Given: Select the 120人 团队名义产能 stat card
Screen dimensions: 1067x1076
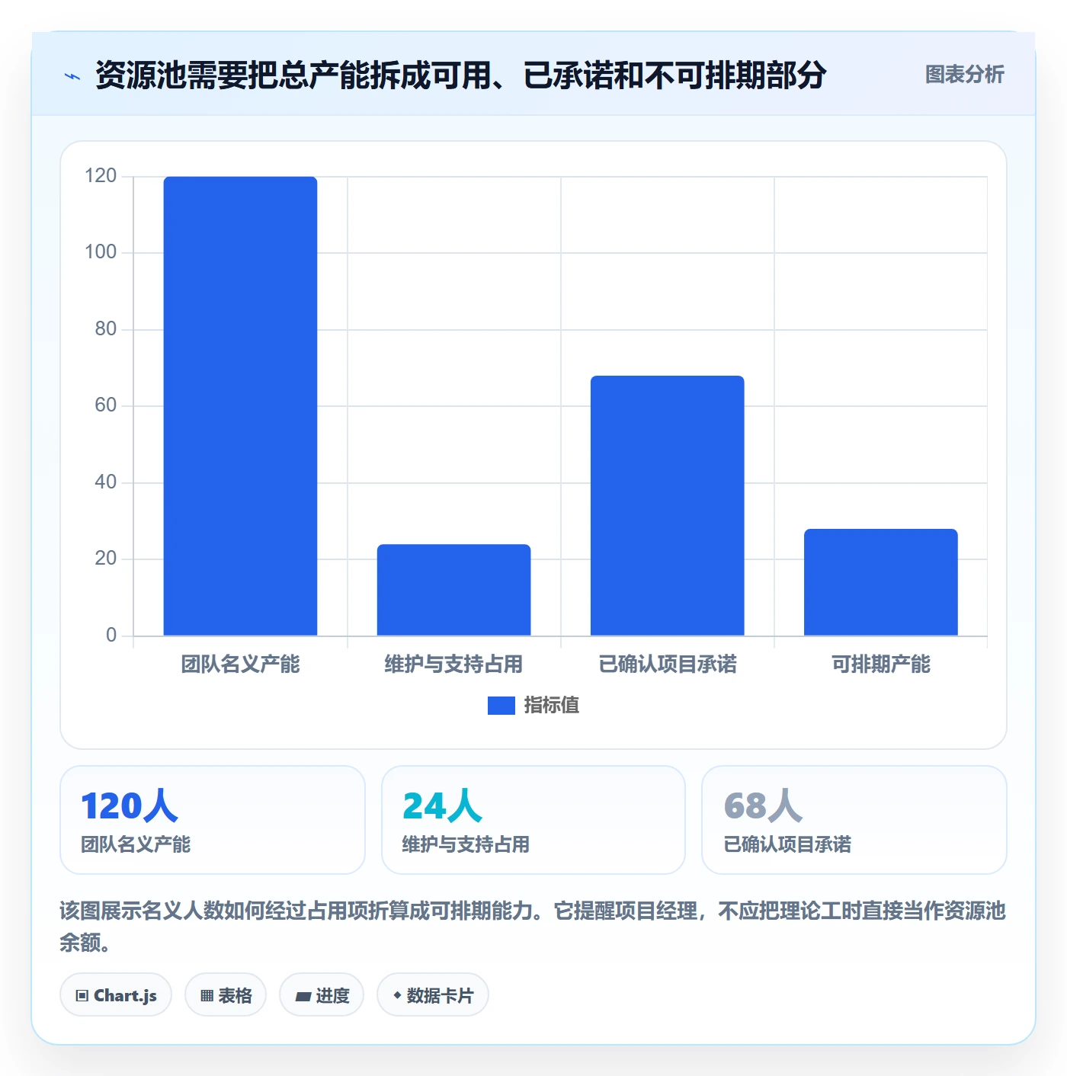Looking at the screenshot, I should 213,820.
